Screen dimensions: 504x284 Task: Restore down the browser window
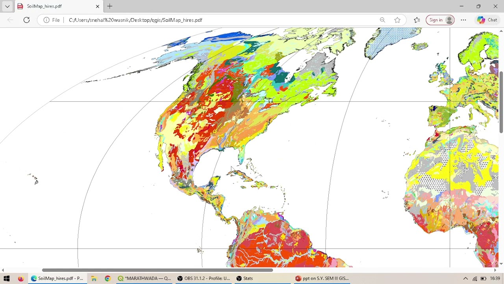[478, 6]
